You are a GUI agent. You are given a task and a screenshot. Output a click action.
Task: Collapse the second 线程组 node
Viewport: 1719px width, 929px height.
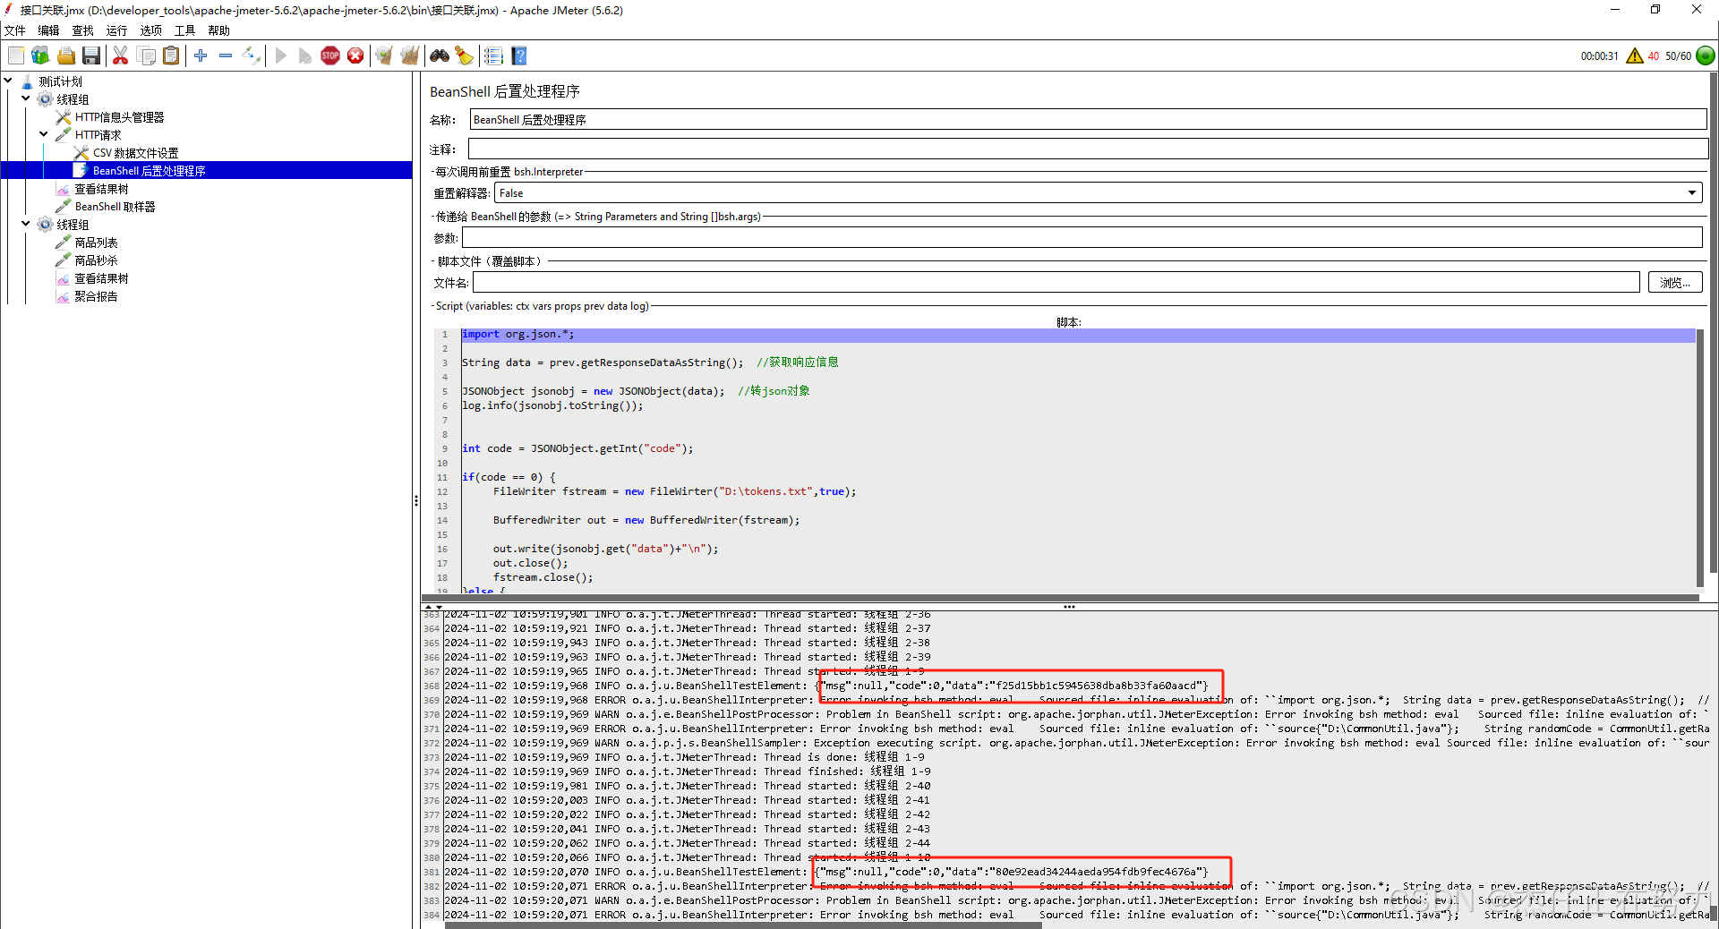(26, 224)
